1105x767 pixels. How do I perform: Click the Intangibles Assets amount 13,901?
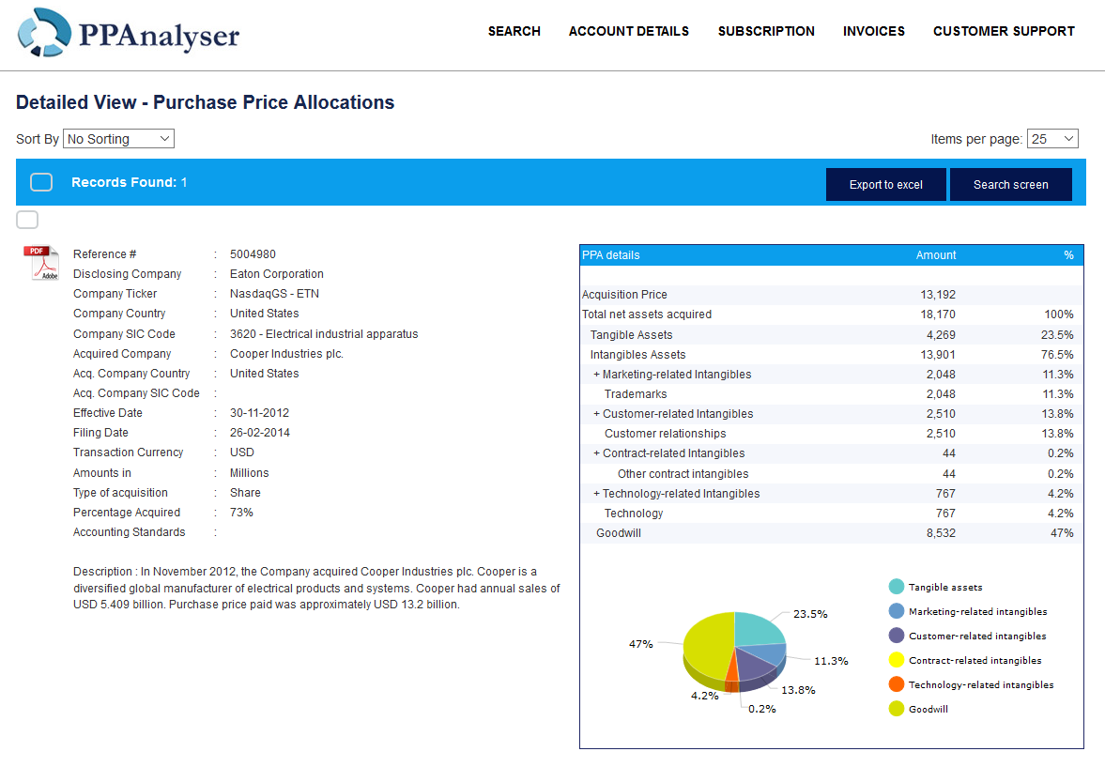(938, 355)
